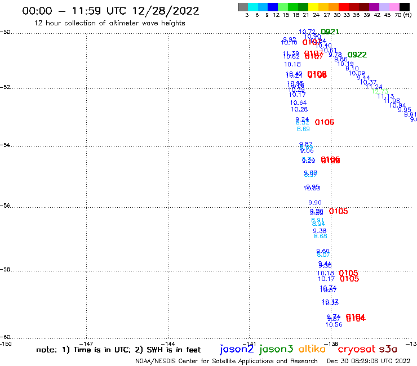The image size is (417, 366).
Task: Select the light blue 8.68 reading
Action: pos(321,236)
